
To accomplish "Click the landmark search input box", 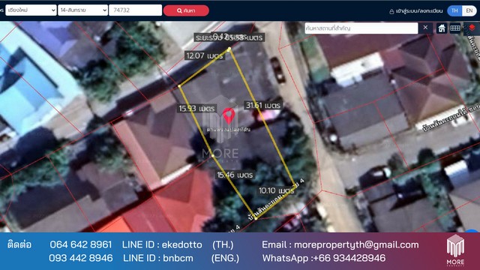I will click(x=361, y=28).
